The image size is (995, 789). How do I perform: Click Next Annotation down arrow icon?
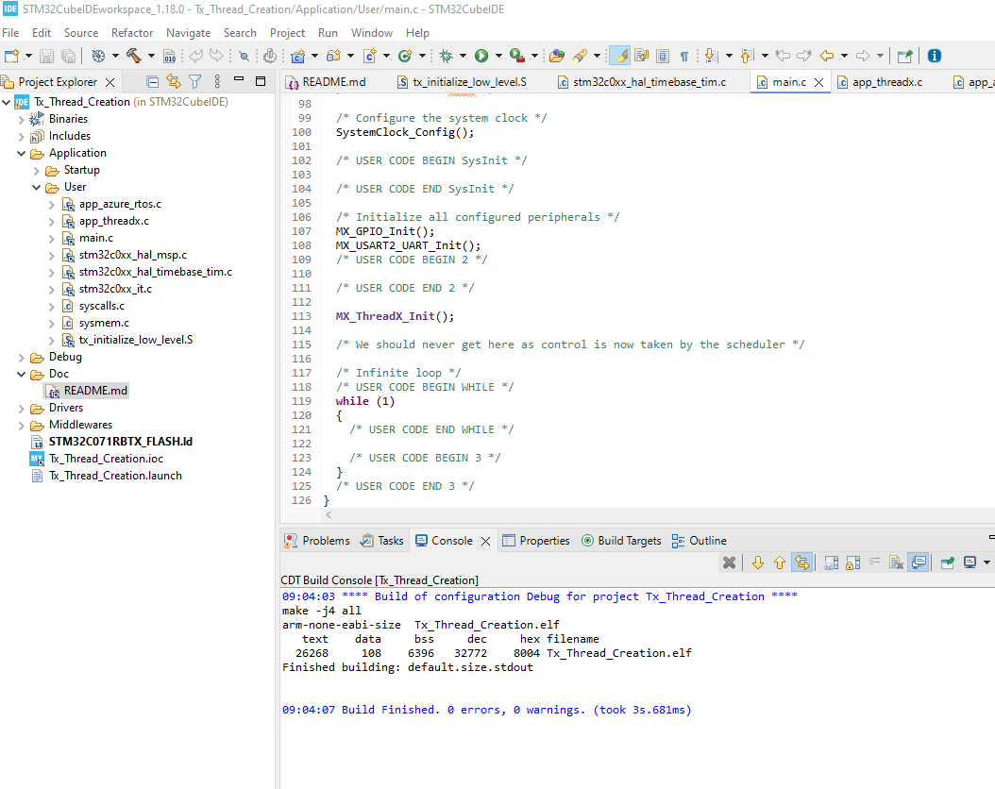[712, 56]
